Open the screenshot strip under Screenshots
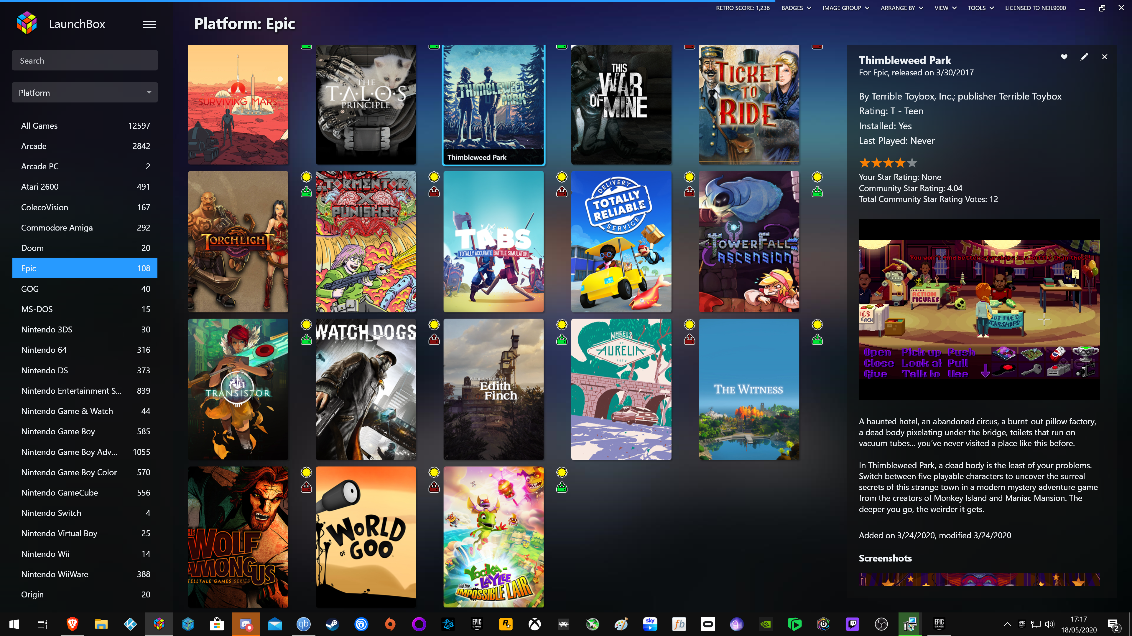The image size is (1132, 636). click(x=979, y=579)
